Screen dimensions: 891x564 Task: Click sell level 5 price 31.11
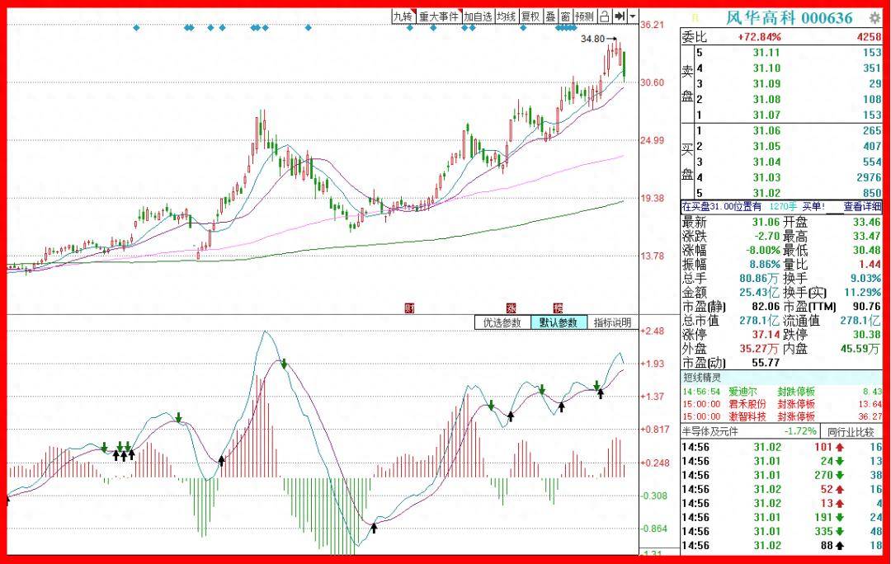766,53
